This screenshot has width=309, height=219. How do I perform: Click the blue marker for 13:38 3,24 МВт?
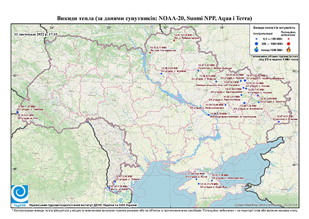[x=161, y=74]
